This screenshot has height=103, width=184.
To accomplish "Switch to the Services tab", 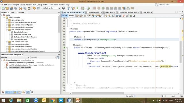I will pos(21,13).
